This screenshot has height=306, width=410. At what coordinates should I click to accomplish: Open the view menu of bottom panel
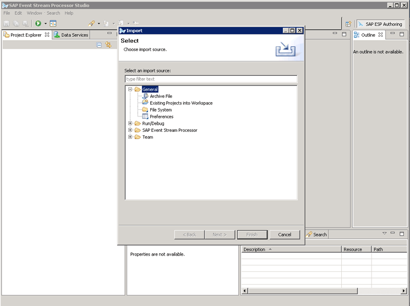385,233
